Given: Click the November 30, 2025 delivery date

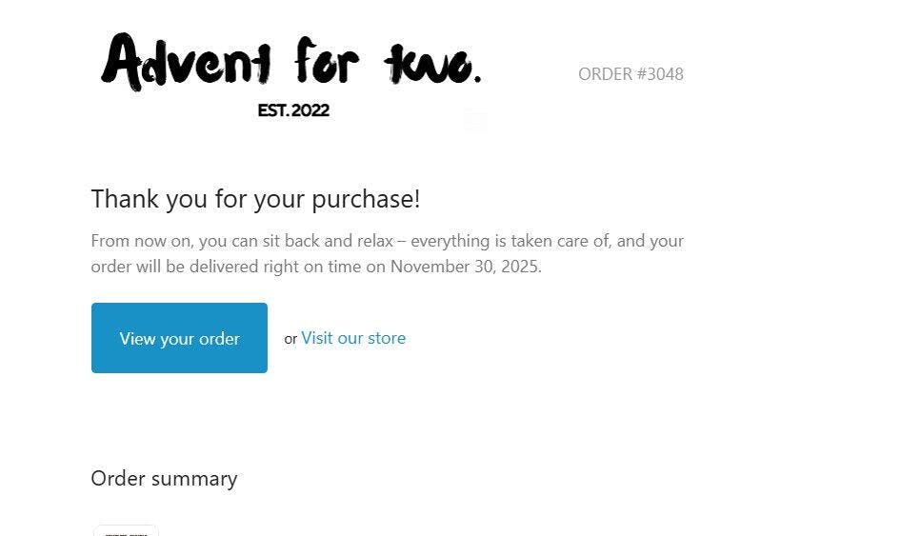Looking at the screenshot, I should click(x=464, y=267).
